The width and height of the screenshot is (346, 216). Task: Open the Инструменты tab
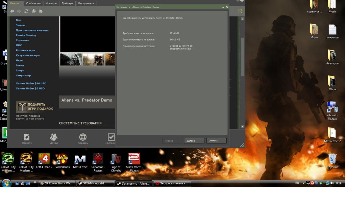pos(86,3)
